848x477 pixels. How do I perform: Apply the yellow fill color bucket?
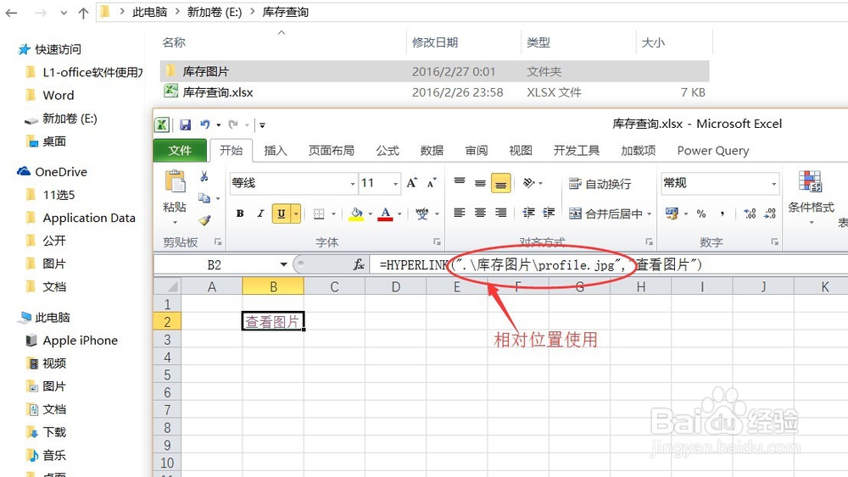pos(356,214)
